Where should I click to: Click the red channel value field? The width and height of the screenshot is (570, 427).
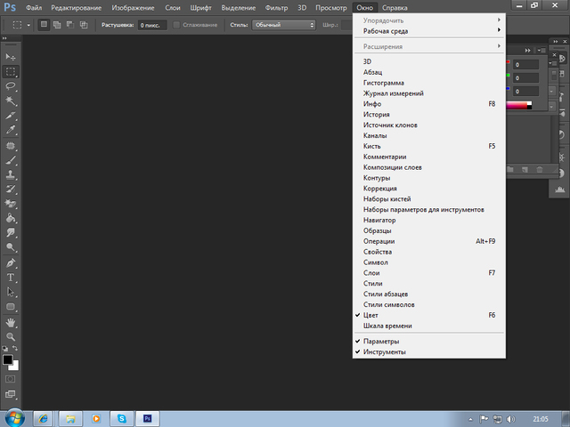pyautogui.click(x=525, y=65)
